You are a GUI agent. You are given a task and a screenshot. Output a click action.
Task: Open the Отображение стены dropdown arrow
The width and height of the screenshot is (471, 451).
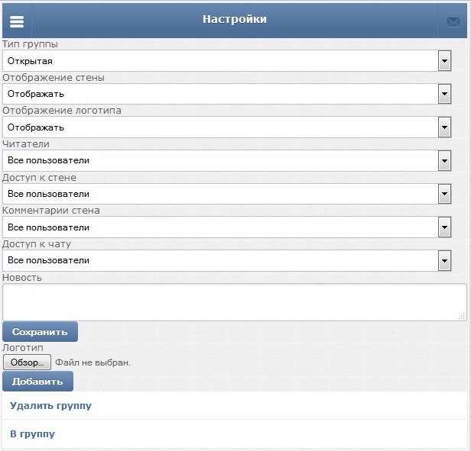coord(444,94)
